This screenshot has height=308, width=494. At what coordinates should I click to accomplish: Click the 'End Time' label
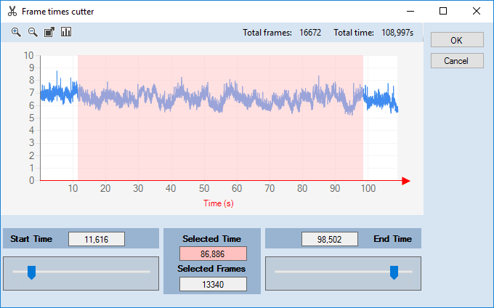pyautogui.click(x=392, y=239)
